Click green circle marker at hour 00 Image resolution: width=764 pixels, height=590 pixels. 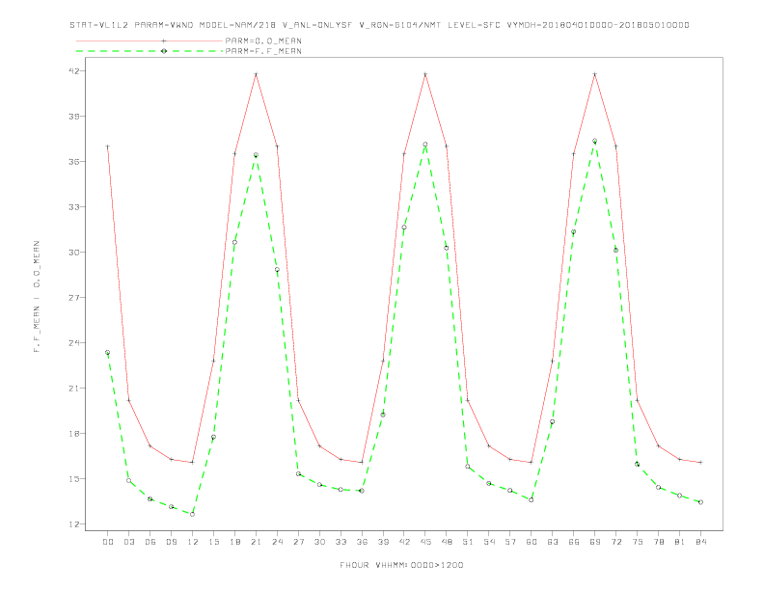(108, 353)
